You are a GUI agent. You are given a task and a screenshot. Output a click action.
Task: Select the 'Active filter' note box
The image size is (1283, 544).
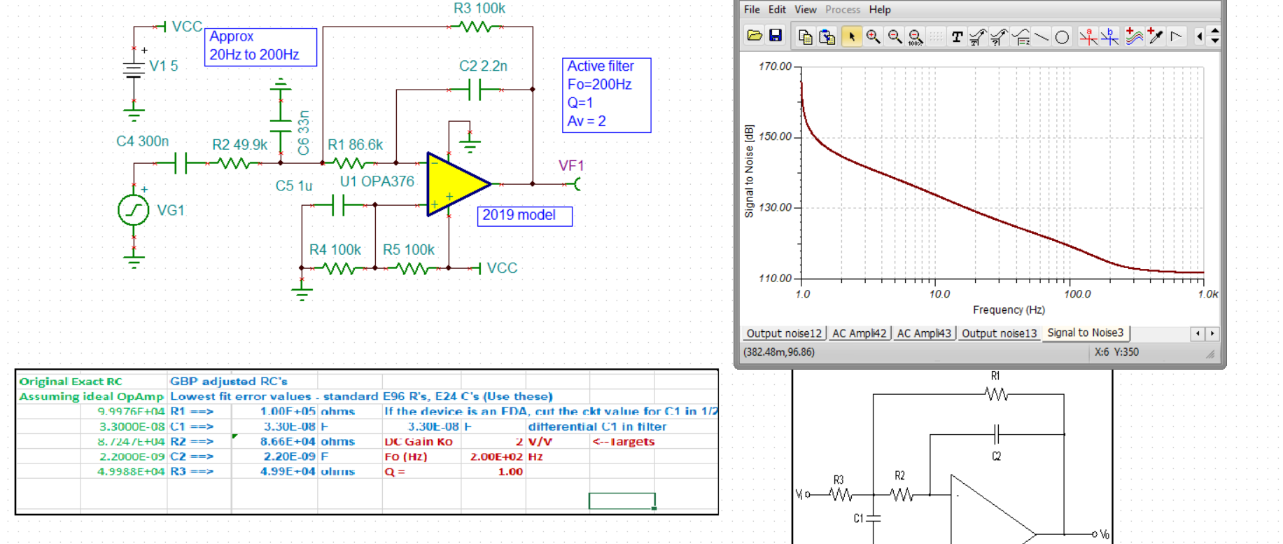[607, 95]
